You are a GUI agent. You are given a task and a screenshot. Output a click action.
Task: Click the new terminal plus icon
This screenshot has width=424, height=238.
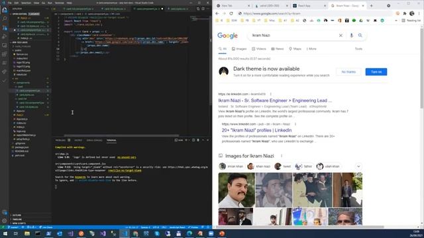click(186, 140)
